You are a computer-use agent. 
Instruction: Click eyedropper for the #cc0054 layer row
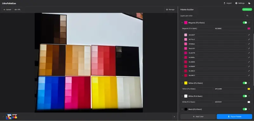pos(249,62)
